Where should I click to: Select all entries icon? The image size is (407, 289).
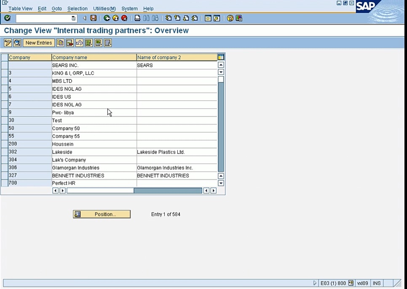pos(89,43)
